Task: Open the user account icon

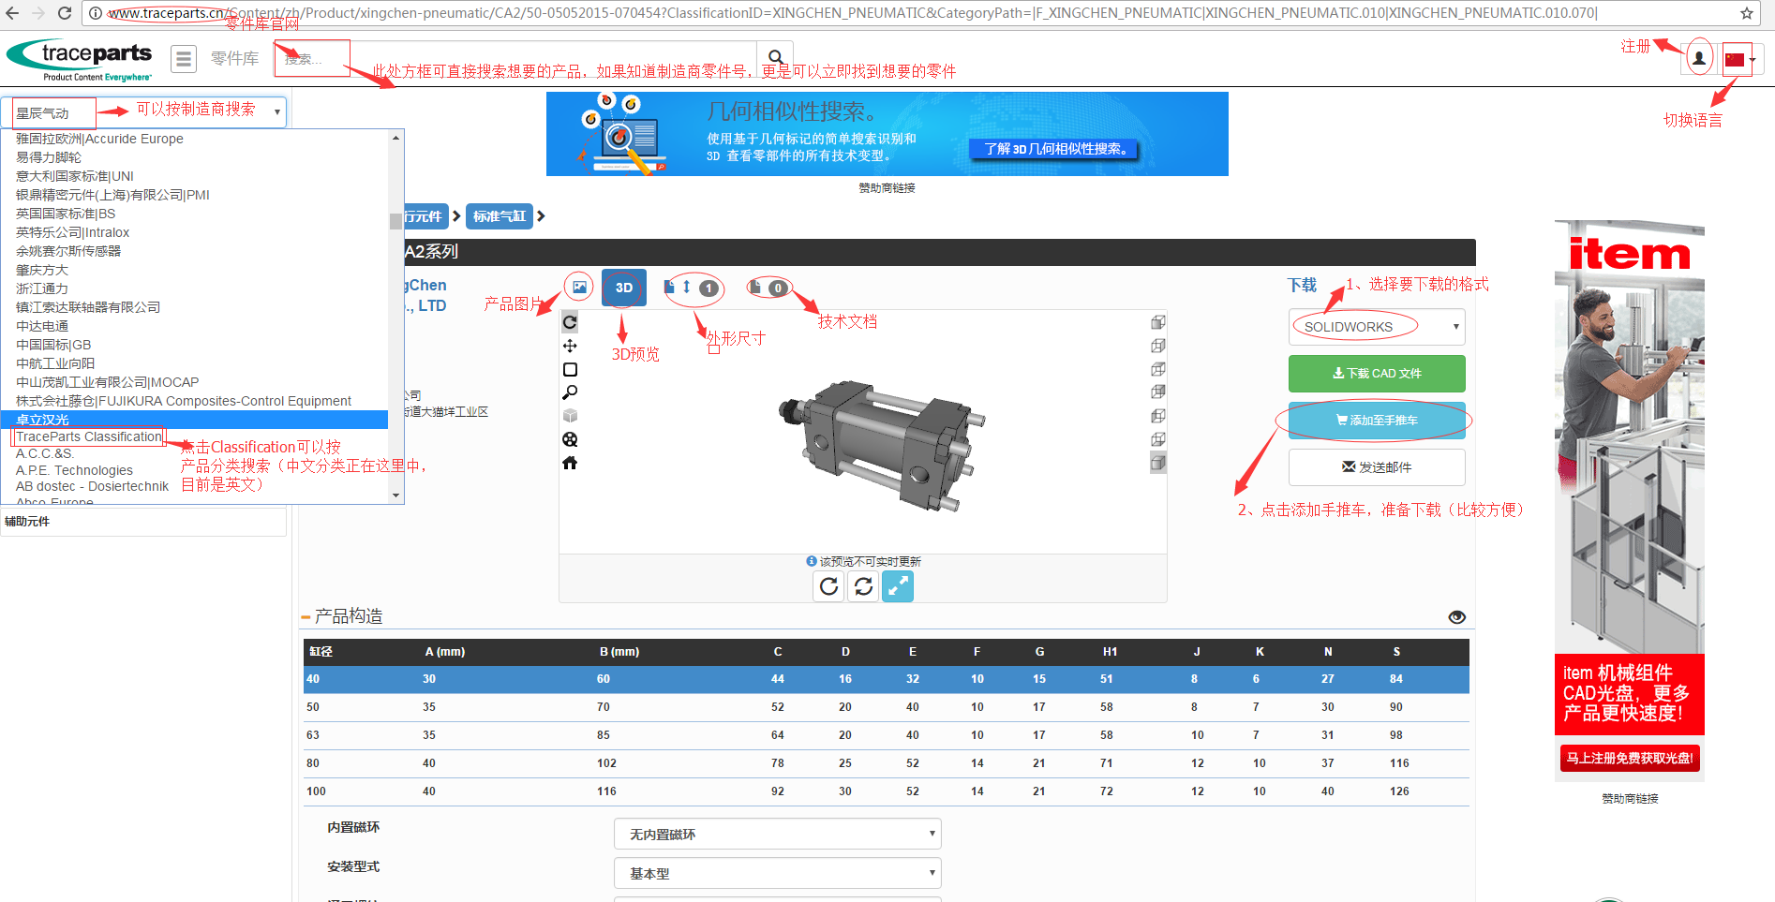Action: tap(1698, 58)
